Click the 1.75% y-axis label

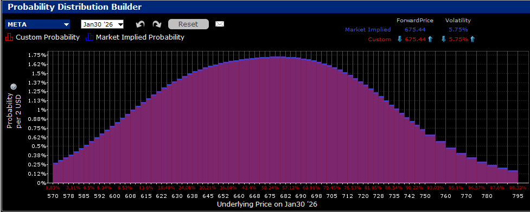point(37,55)
